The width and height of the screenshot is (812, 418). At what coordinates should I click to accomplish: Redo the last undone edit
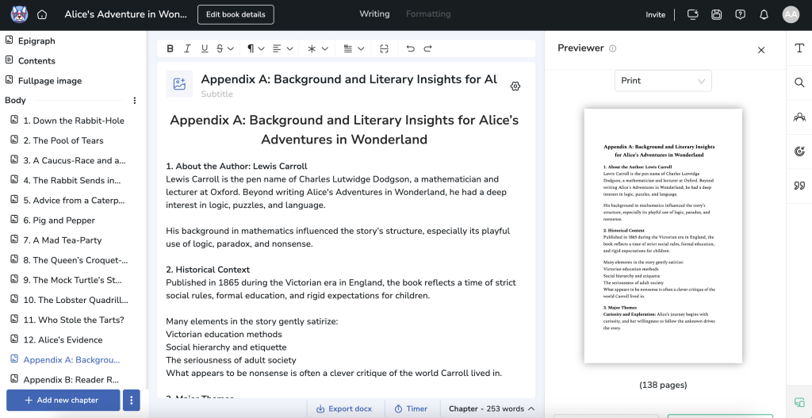click(427, 49)
